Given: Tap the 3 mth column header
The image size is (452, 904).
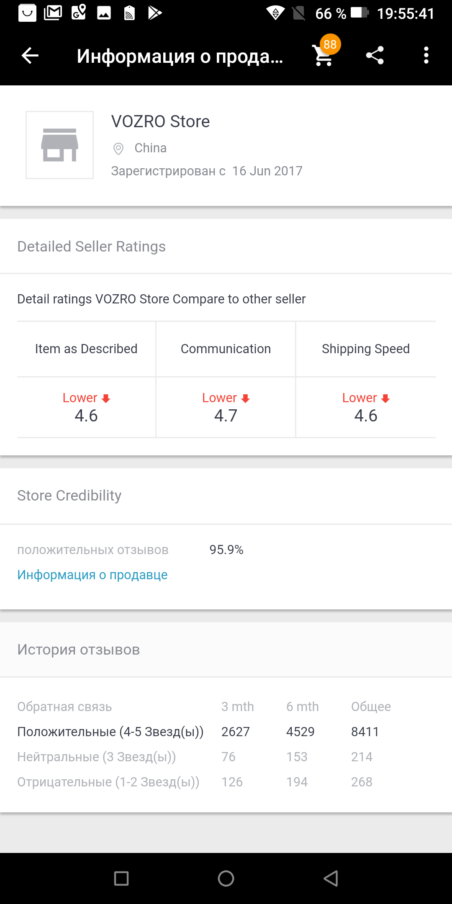Looking at the screenshot, I should tap(237, 706).
